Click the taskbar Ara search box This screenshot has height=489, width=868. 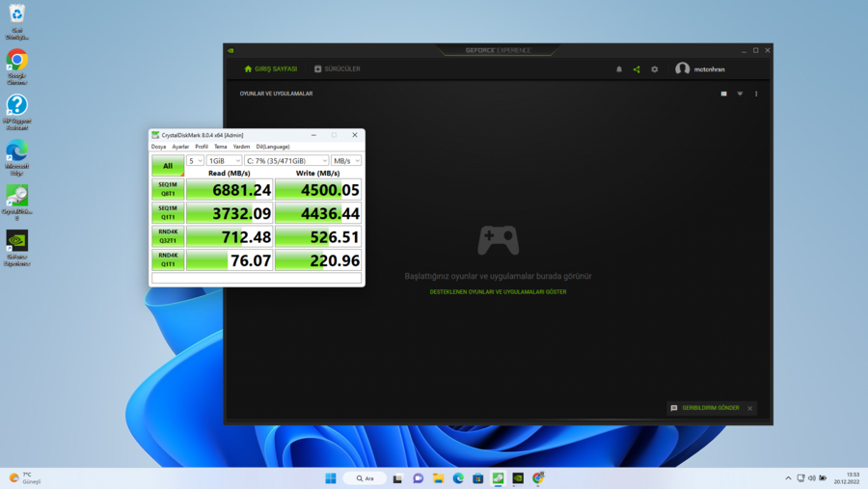365,478
